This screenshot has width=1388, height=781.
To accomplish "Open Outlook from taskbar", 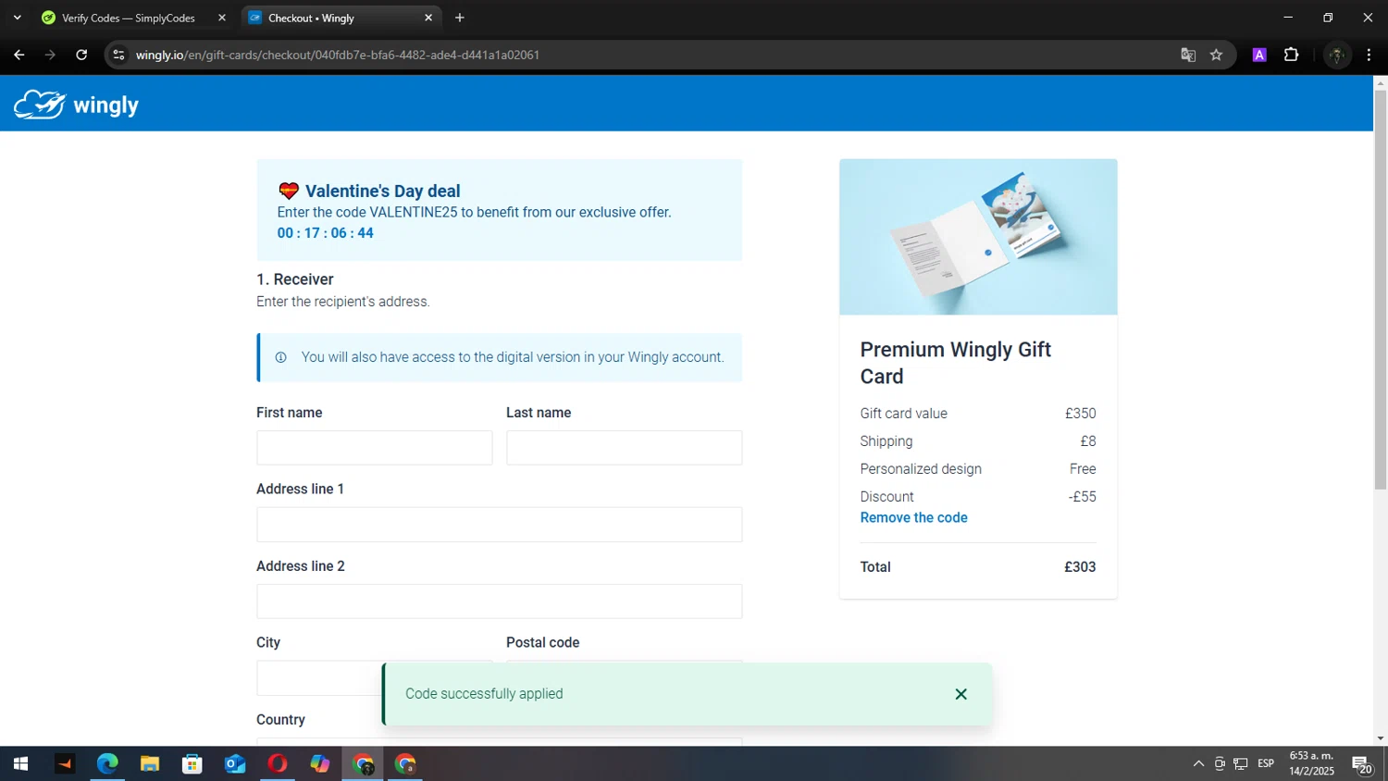I will [x=235, y=763].
